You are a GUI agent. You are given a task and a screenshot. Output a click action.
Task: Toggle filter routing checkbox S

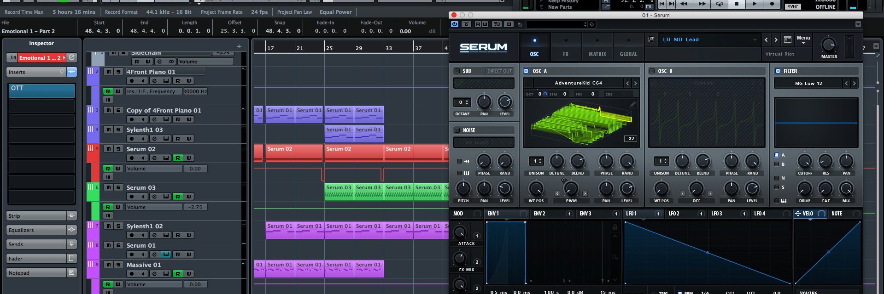click(777, 187)
